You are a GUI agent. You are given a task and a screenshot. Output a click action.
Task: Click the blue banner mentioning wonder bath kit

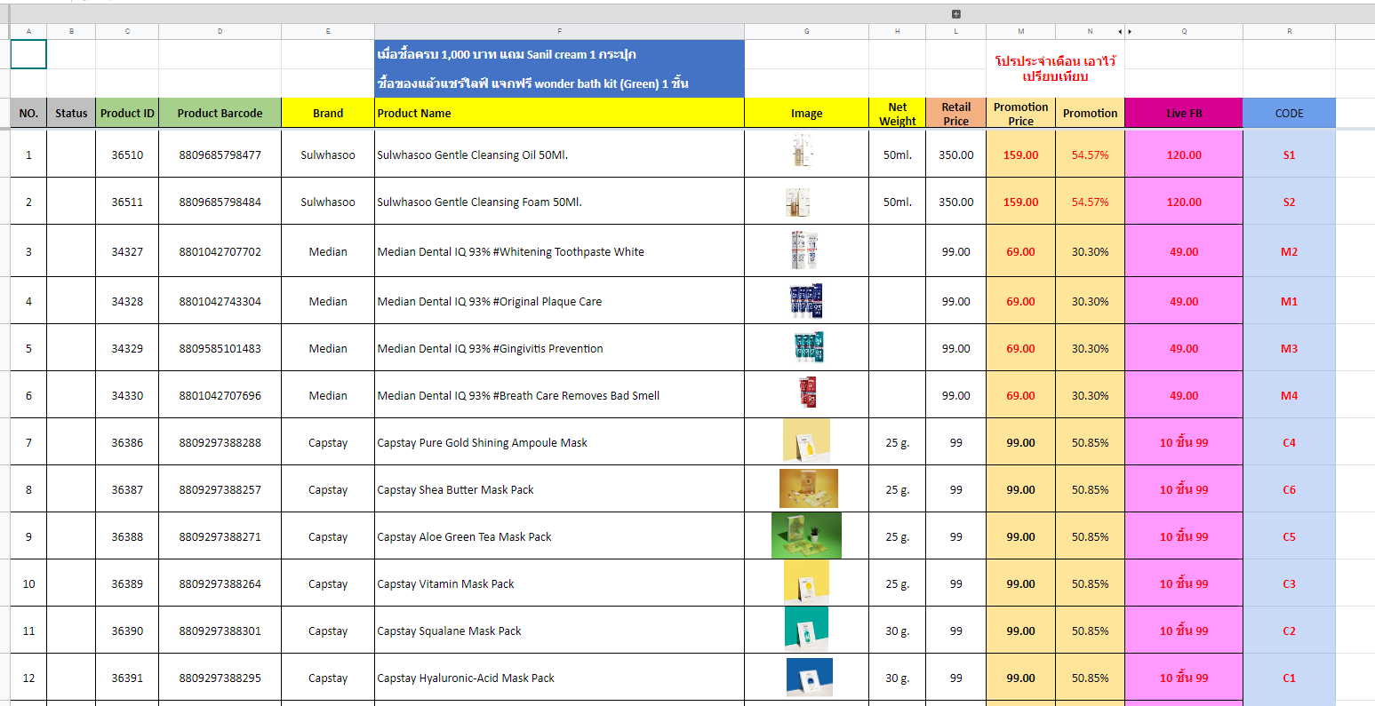click(559, 83)
